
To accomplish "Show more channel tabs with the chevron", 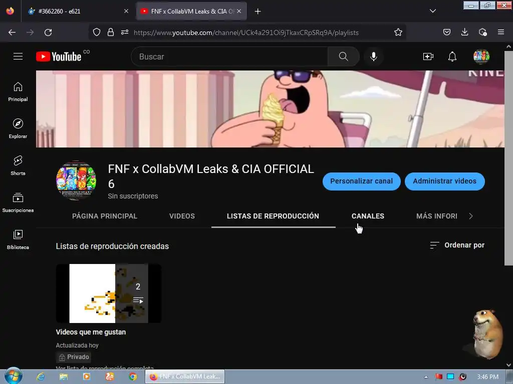I will click(x=471, y=216).
